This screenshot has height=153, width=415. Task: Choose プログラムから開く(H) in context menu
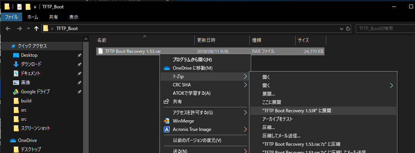(205, 59)
